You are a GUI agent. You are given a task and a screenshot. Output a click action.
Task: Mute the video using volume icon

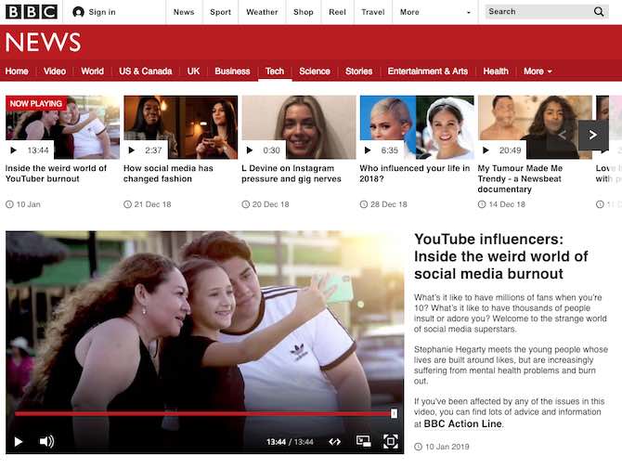pyautogui.click(x=46, y=441)
